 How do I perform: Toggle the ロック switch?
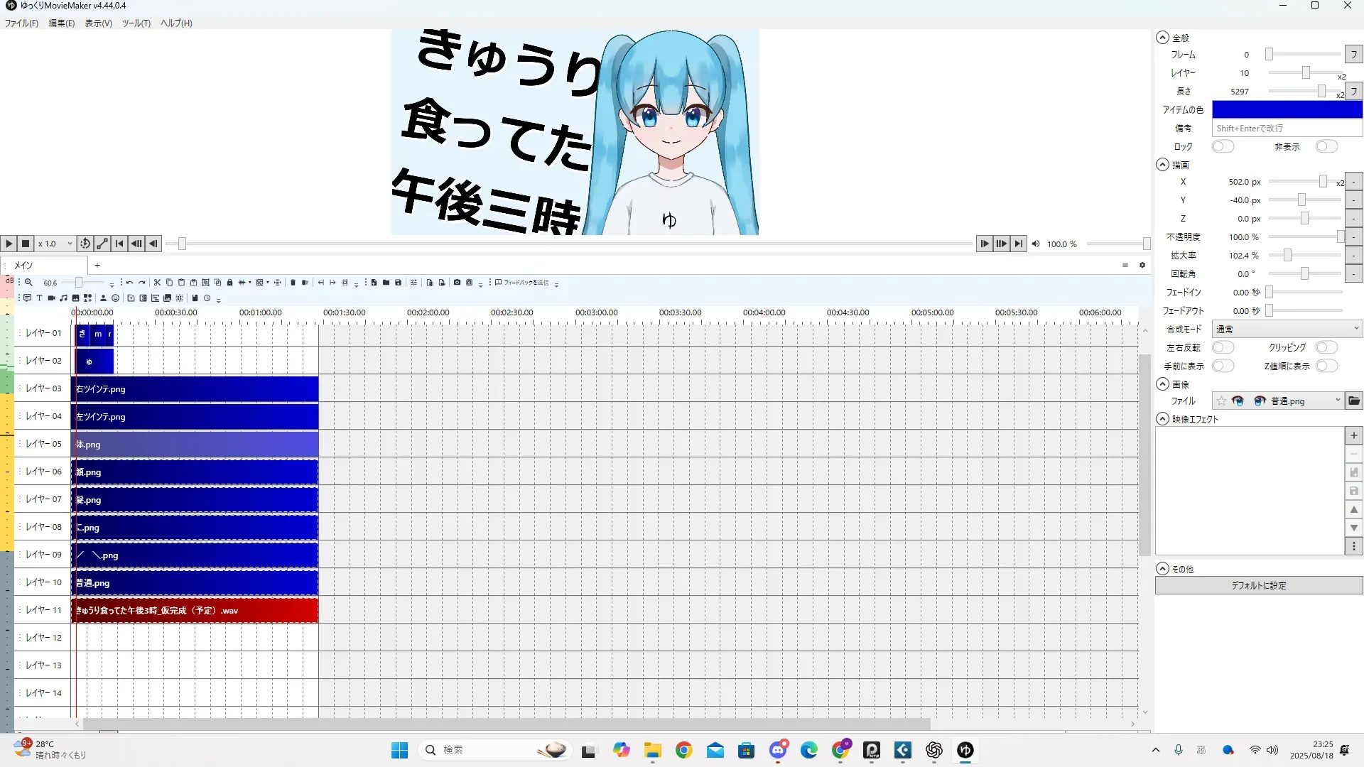[x=1222, y=146]
